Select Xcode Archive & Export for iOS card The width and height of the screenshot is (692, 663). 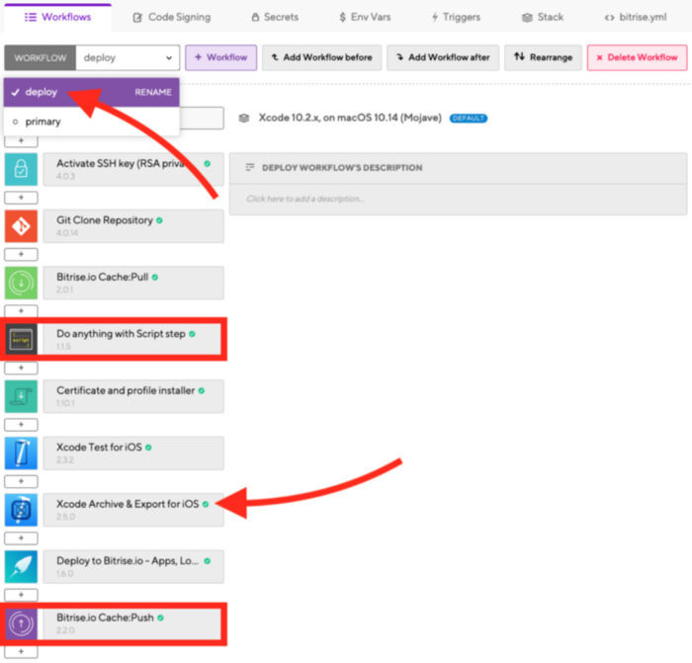coord(133,510)
